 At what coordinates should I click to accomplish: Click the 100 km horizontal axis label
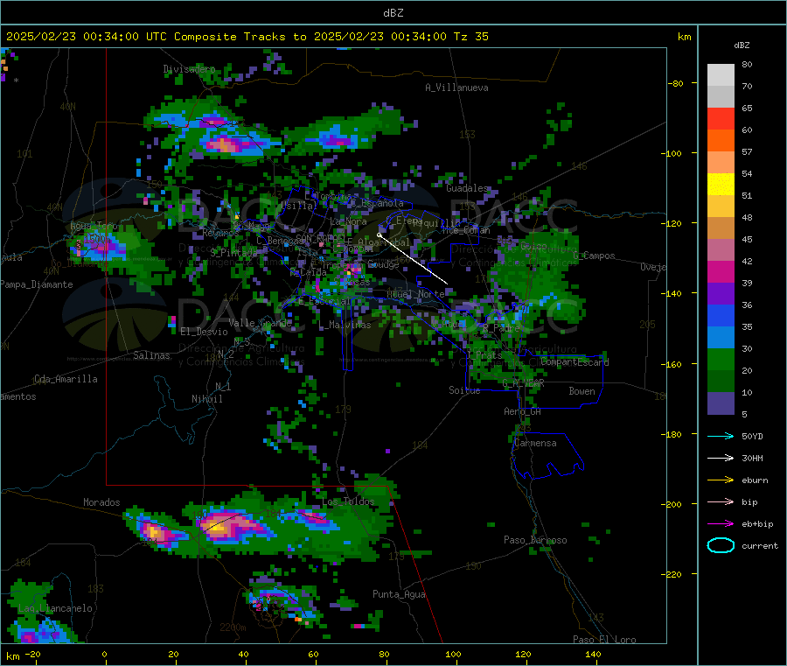453,655
